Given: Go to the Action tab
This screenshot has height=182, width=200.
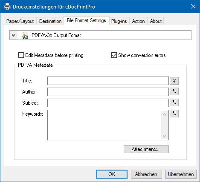Looking at the screenshot, I should pos(139,21).
